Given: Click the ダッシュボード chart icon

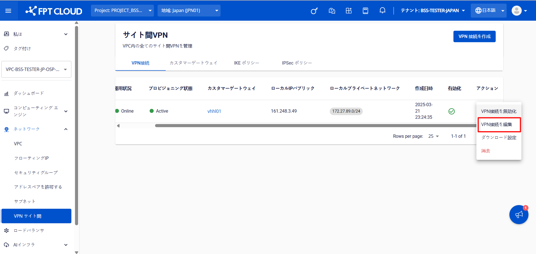Looking at the screenshot, I should pyautogui.click(x=6, y=93).
